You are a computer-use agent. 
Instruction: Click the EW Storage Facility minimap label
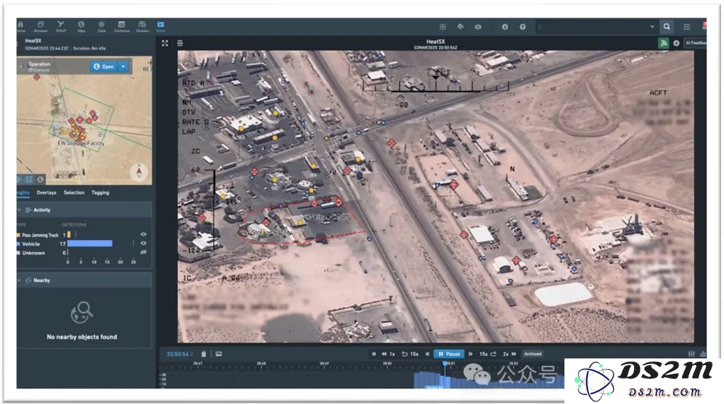click(81, 143)
